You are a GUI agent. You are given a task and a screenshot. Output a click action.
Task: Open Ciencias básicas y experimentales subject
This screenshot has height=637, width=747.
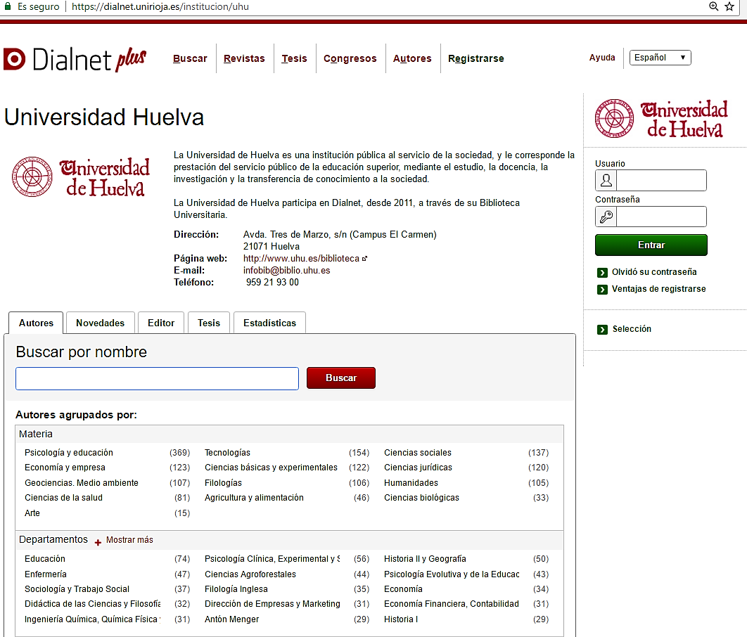tap(271, 468)
